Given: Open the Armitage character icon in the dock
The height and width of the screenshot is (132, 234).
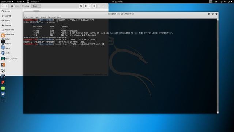Looking at the screenshot, I should (x=3, y=59).
